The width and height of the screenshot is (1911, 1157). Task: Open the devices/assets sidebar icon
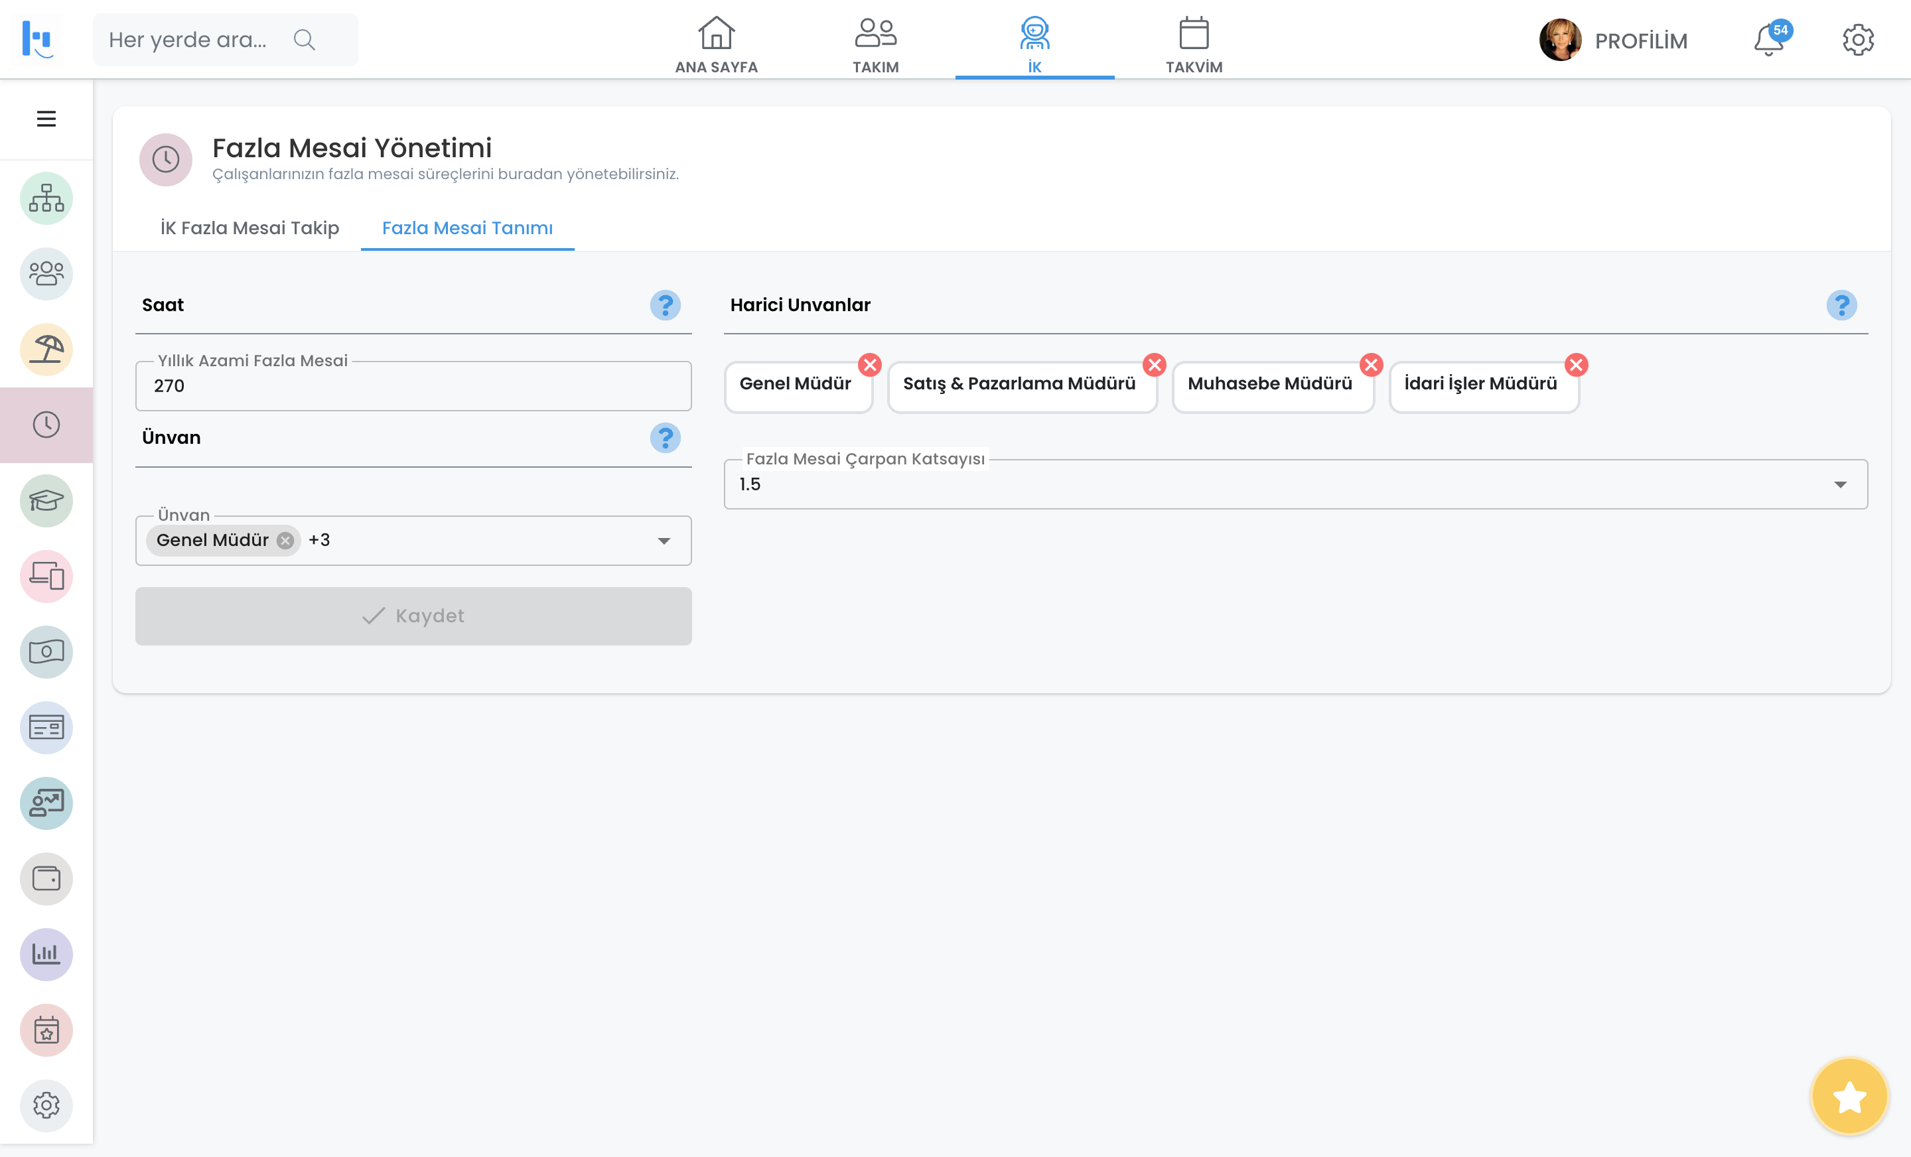pos(46,576)
